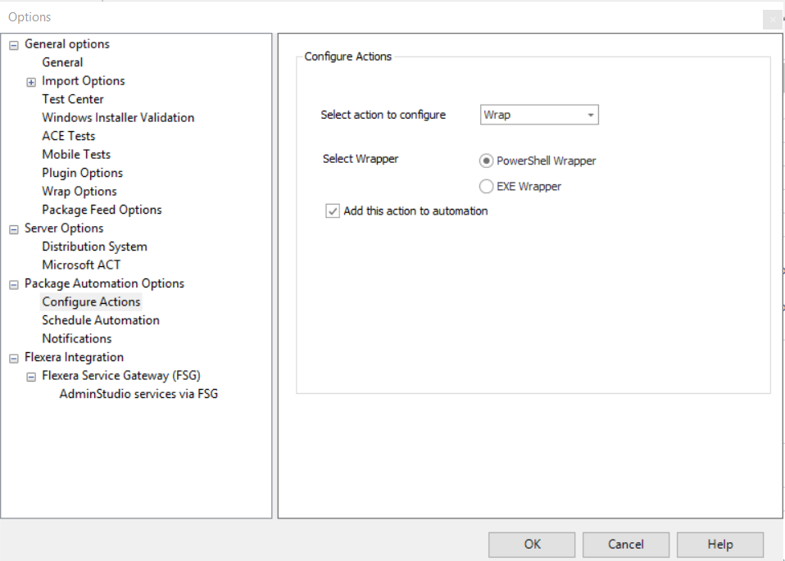Select Schedule Automation in the tree
The image size is (785, 561).
101,320
